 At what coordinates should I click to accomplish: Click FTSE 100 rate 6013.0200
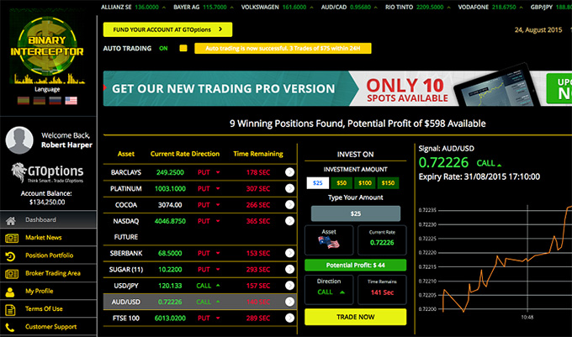(170, 318)
